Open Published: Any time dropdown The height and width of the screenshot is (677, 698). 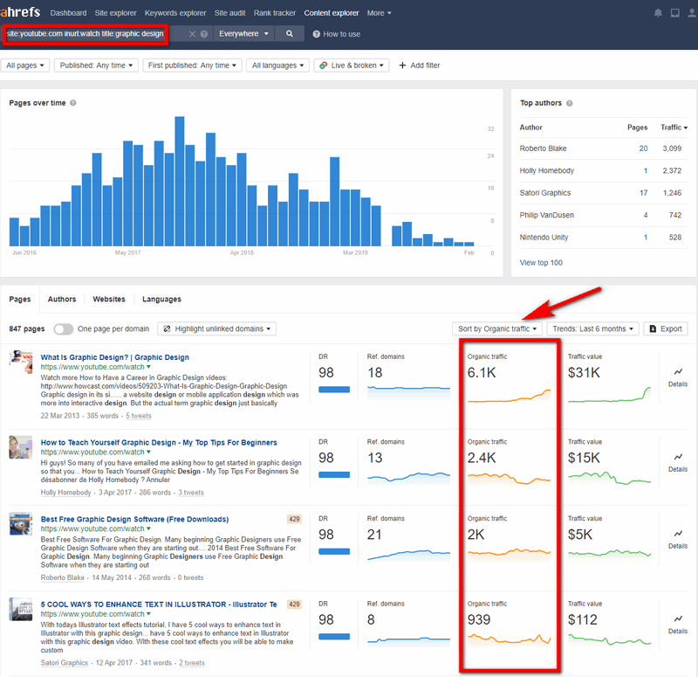(96, 66)
